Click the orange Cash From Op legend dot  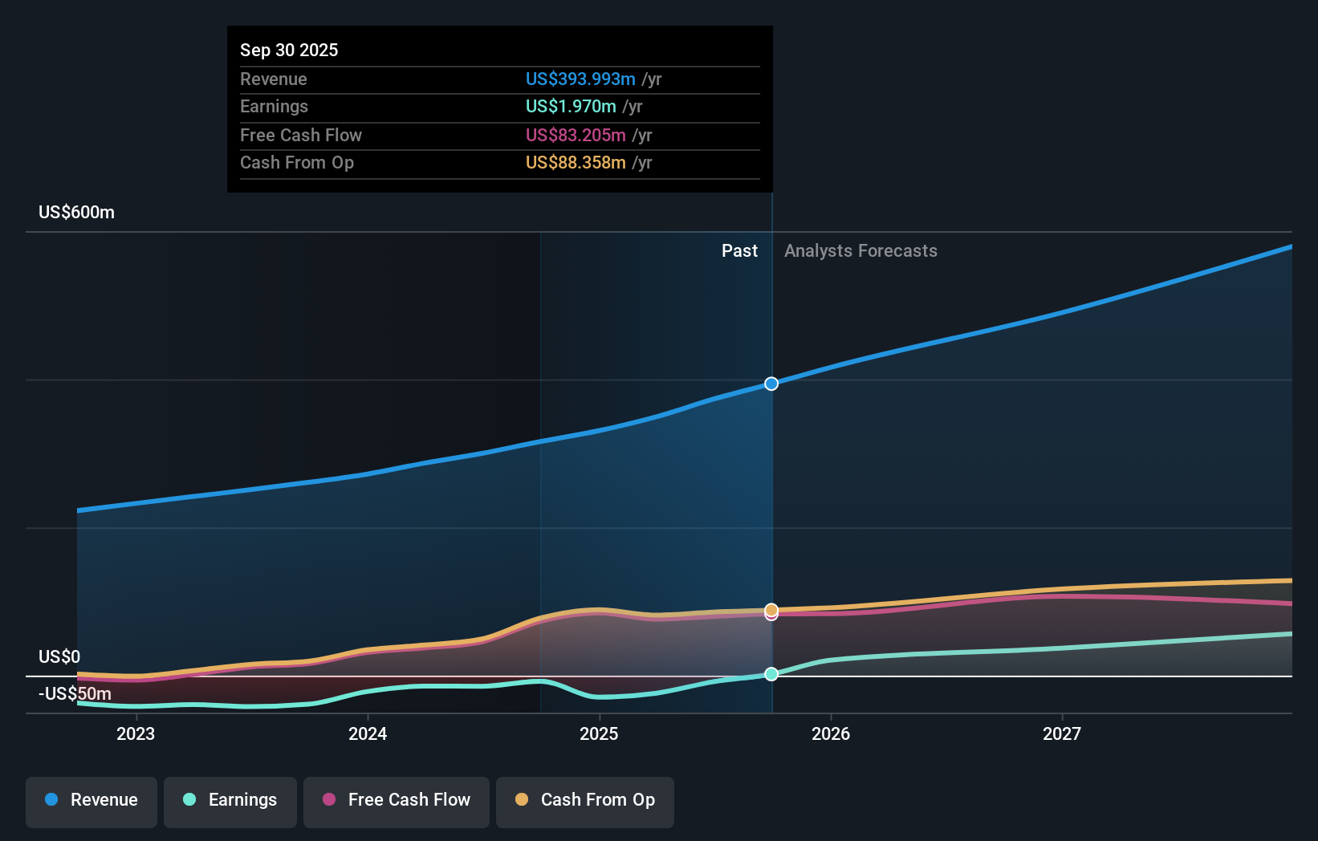(522, 800)
